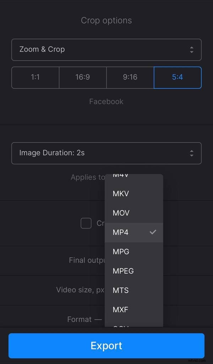Select the 1:1 aspect ratio

tap(35, 77)
